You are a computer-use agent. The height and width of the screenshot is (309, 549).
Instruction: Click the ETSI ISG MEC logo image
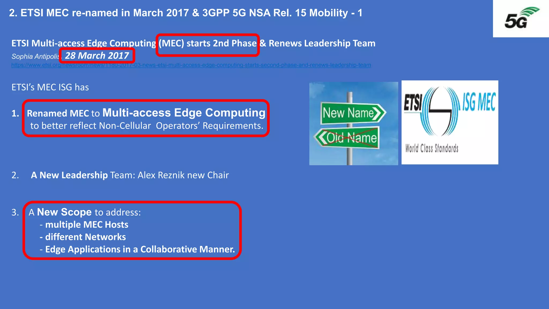(x=450, y=122)
